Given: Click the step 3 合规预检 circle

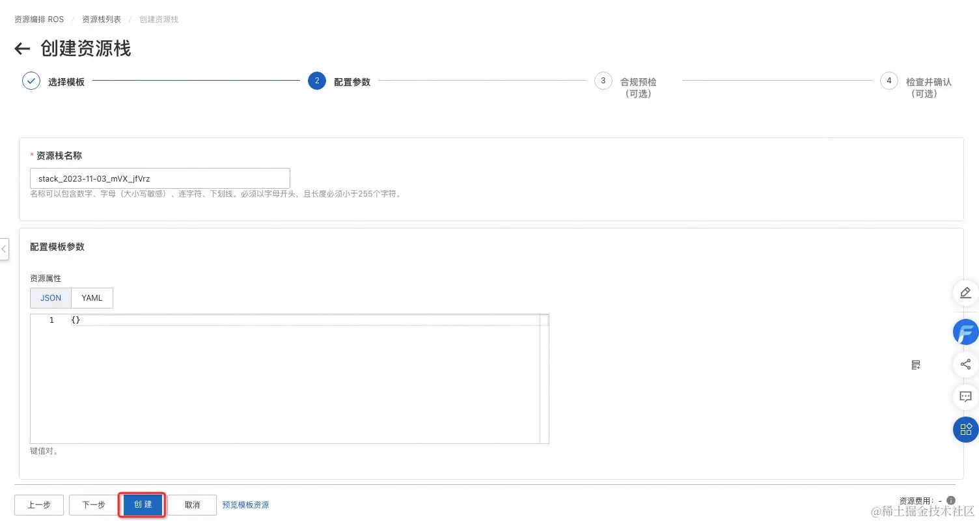Looking at the screenshot, I should 603,81.
